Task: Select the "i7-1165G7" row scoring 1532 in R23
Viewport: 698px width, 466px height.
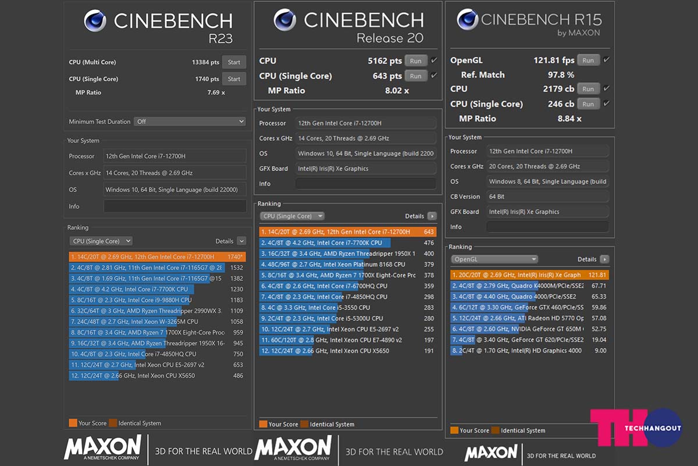Action: pos(157,268)
